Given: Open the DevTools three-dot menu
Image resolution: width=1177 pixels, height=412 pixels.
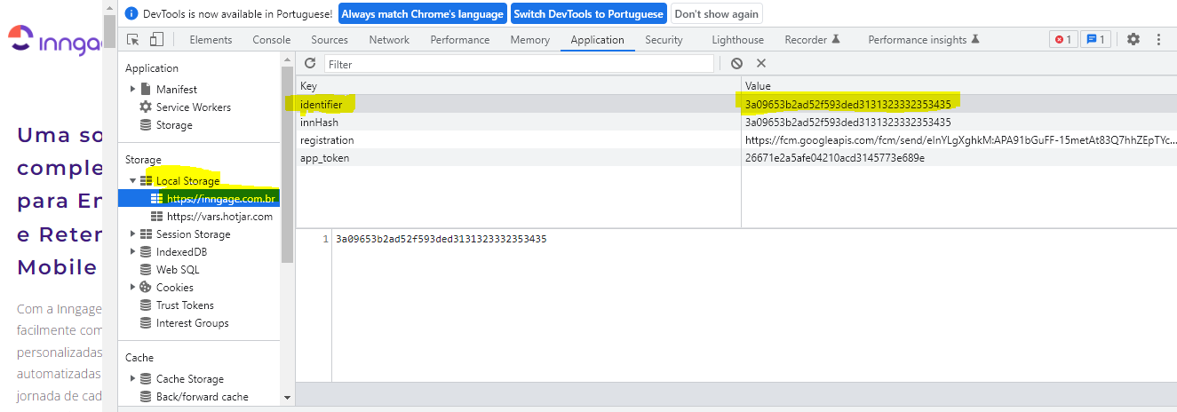Looking at the screenshot, I should point(1158,40).
